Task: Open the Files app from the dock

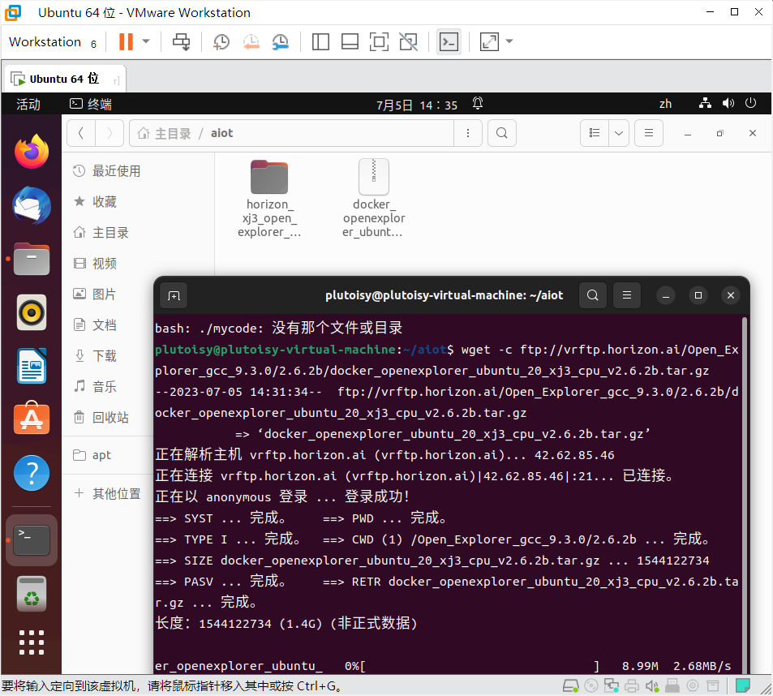Action: coord(32,259)
